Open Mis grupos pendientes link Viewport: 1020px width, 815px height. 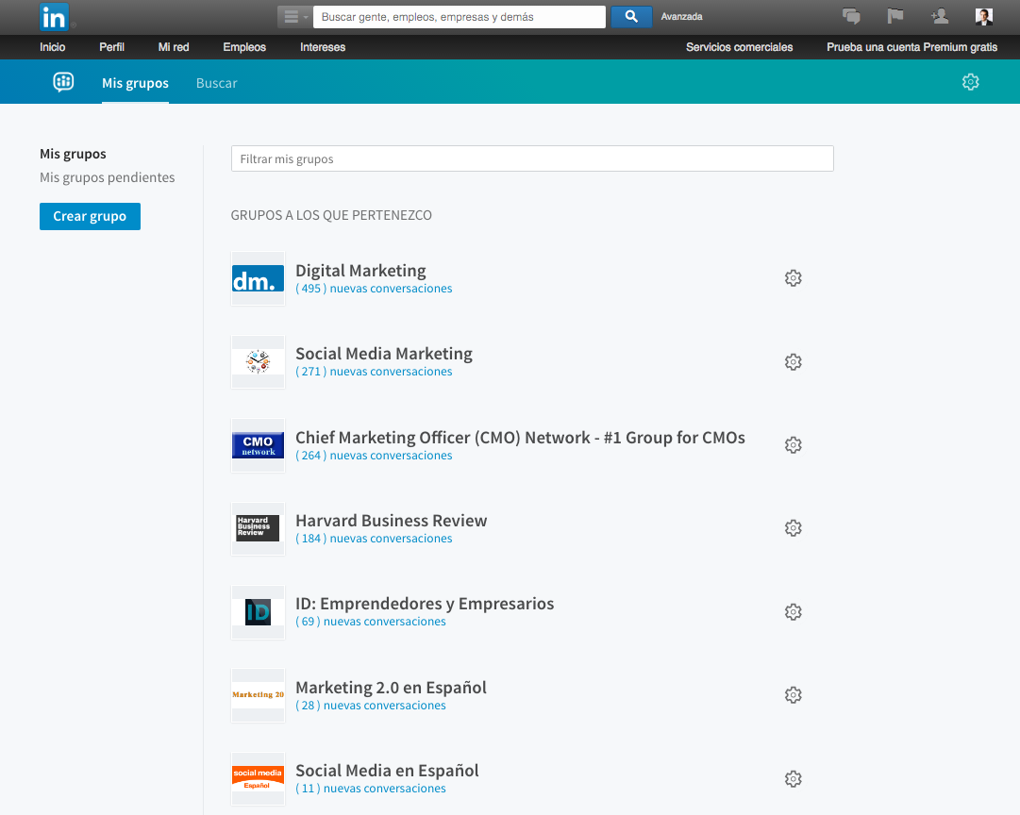click(x=107, y=177)
